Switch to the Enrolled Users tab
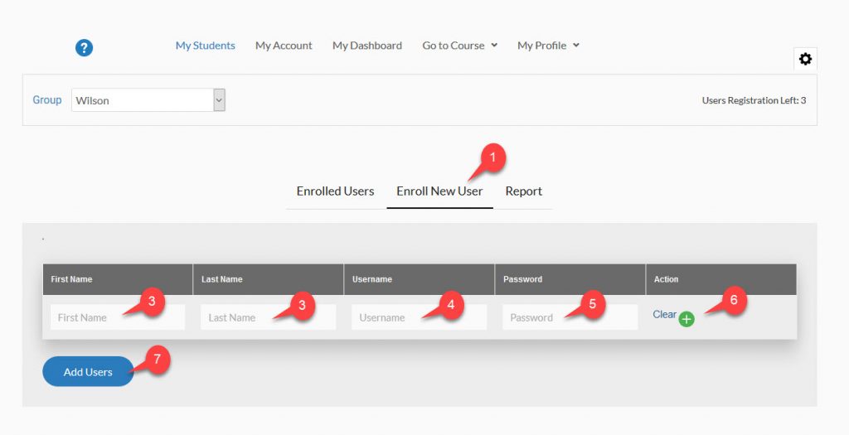This screenshot has height=435, width=849. [x=335, y=191]
